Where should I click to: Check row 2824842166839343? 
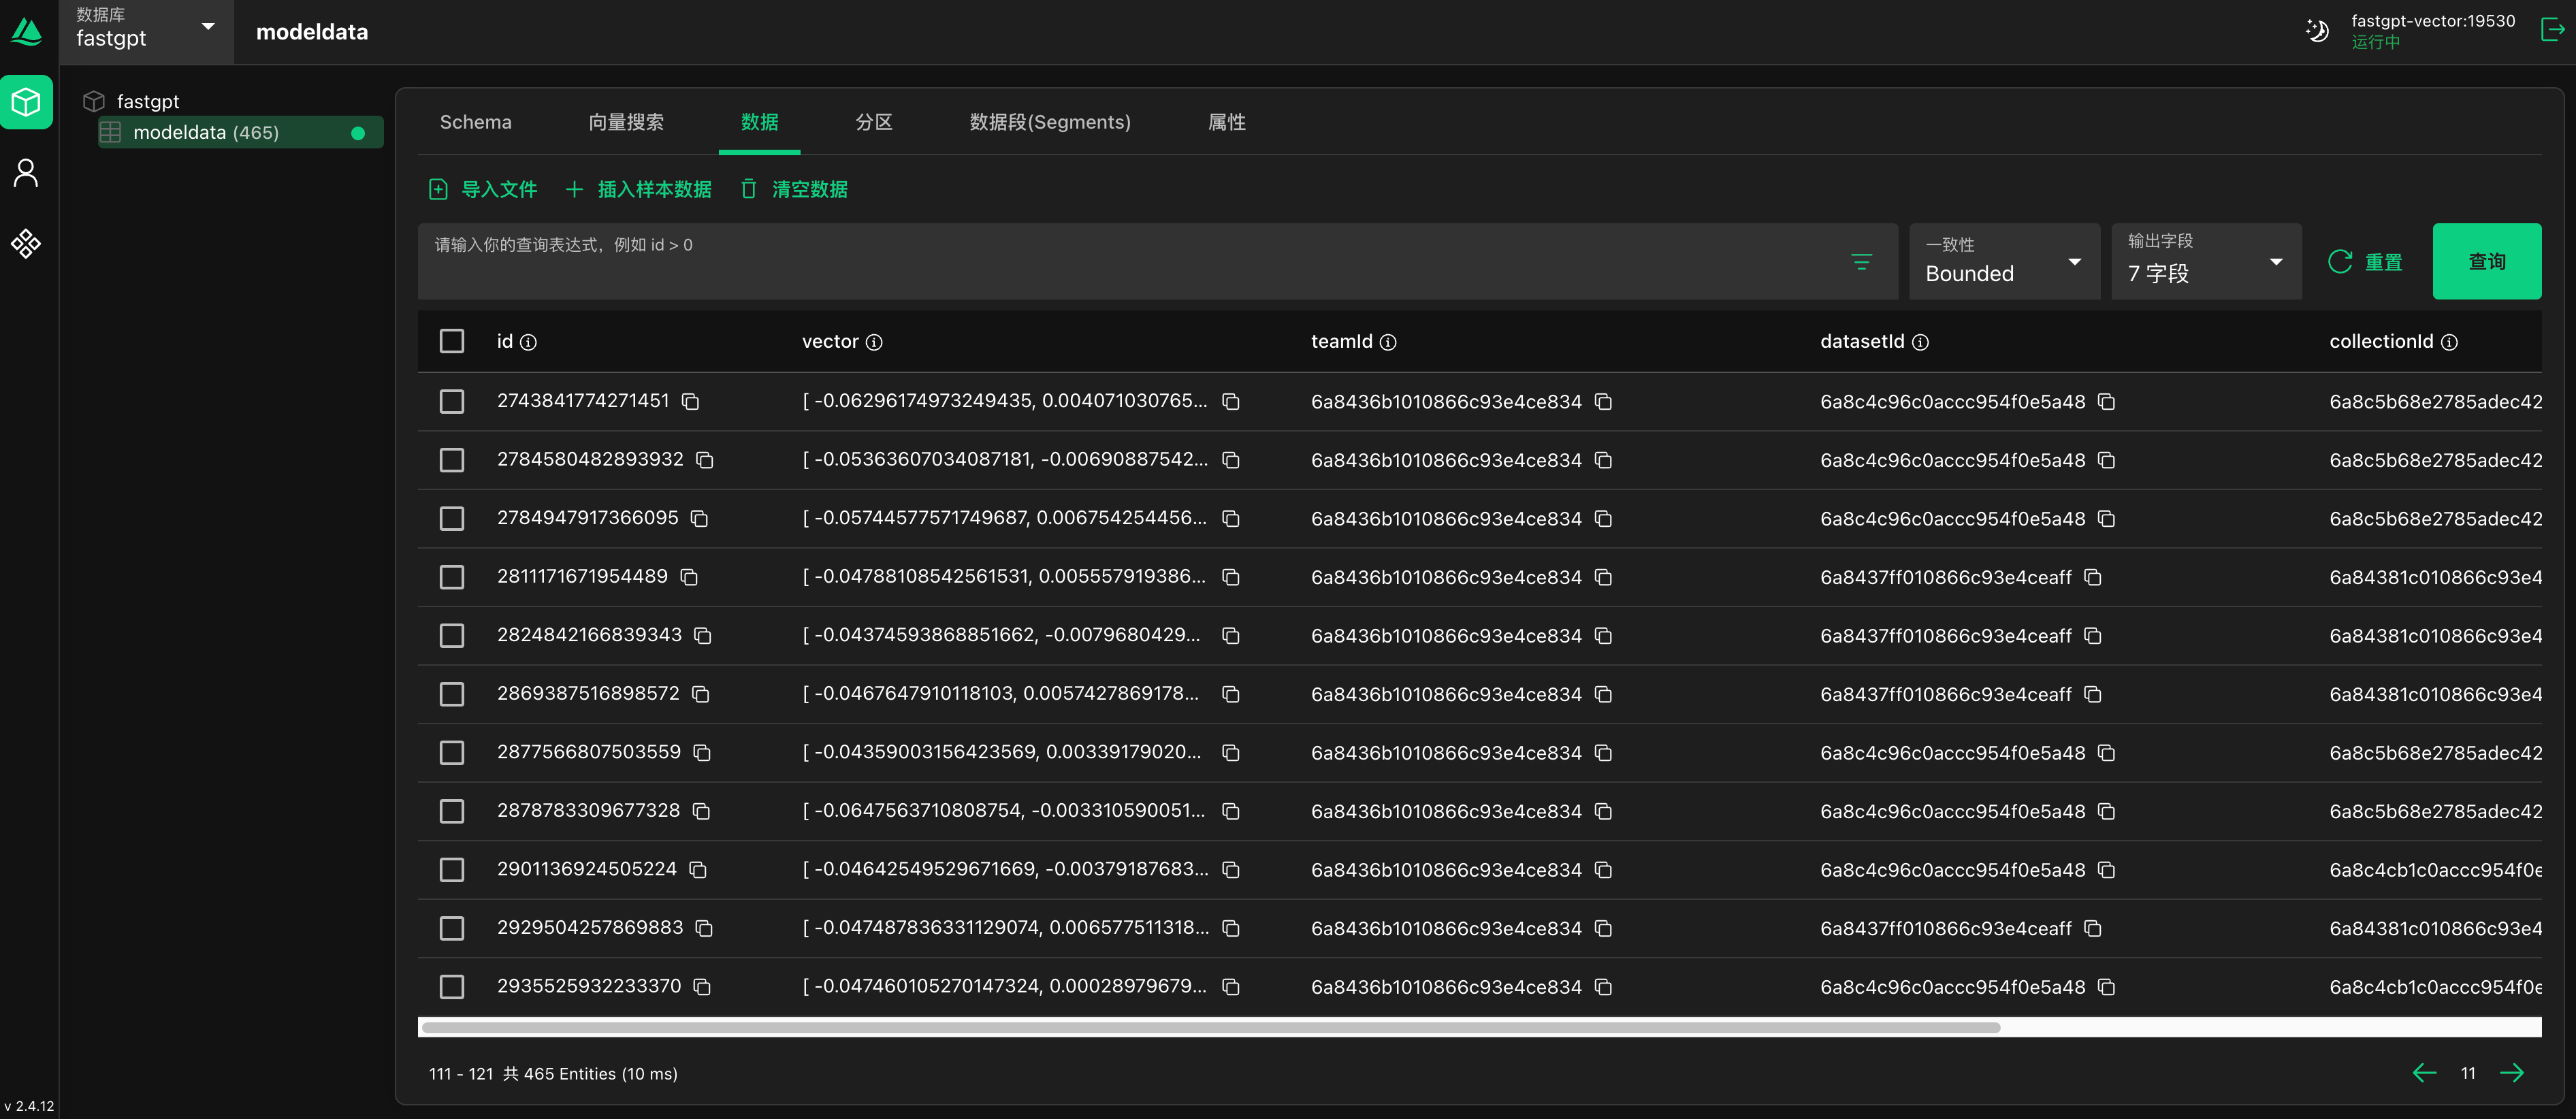(x=452, y=636)
